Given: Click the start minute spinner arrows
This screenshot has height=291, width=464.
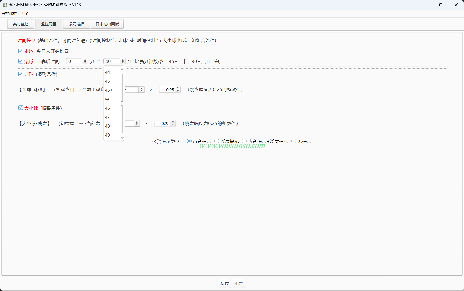Looking at the screenshot, I should click(x=85, y=61).
